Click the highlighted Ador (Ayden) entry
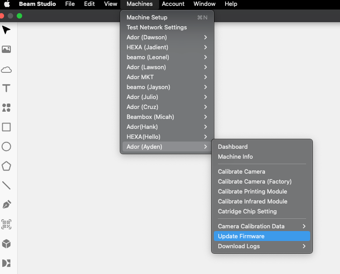 [167, 147]
